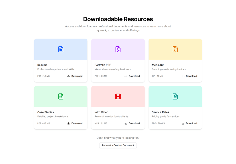The image size is (236, 164).
Task: Download the Resume PDF
Action: 75,76
